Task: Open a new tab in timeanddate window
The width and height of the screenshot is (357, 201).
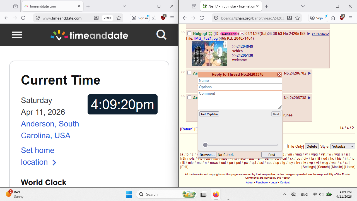Action: click(88, 6)
